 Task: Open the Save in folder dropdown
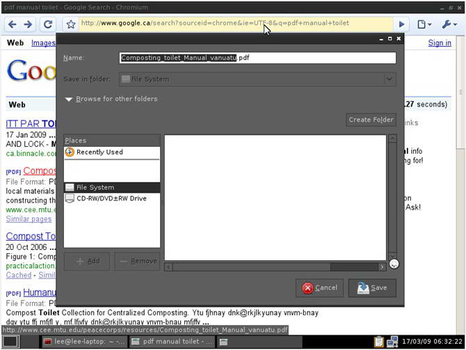257,79
